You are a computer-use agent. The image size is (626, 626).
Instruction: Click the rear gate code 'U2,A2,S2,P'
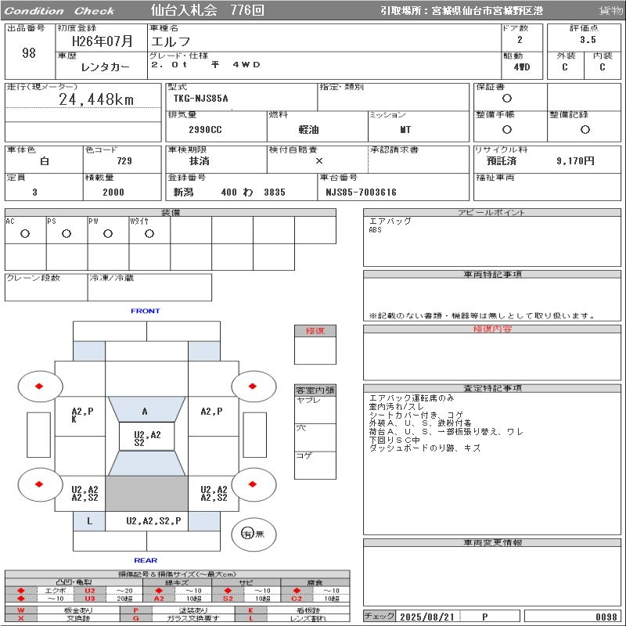click(x=153, y=520)
